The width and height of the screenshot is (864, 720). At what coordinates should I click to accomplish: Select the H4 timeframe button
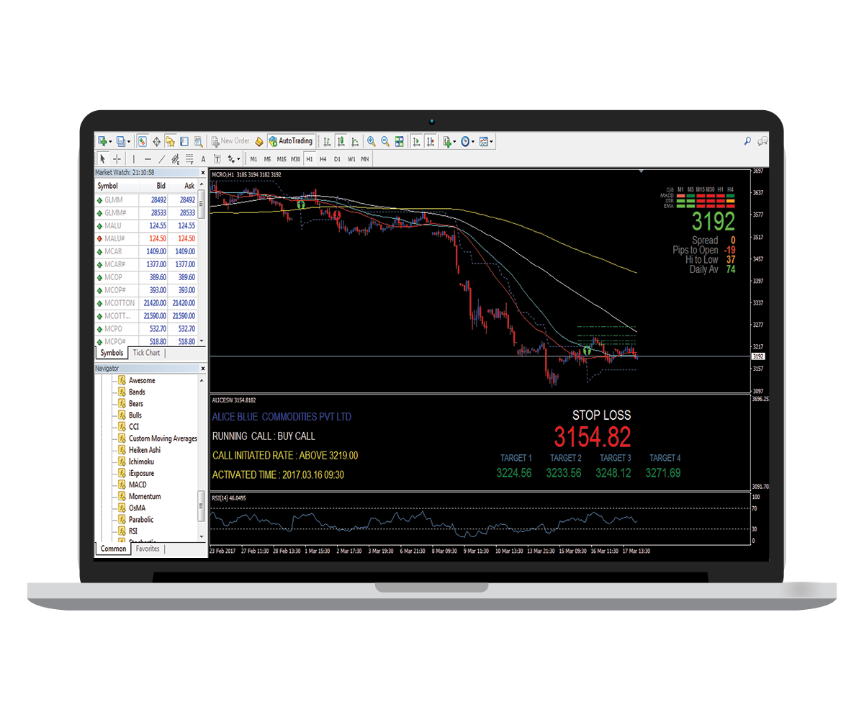[x=323, y=159]
